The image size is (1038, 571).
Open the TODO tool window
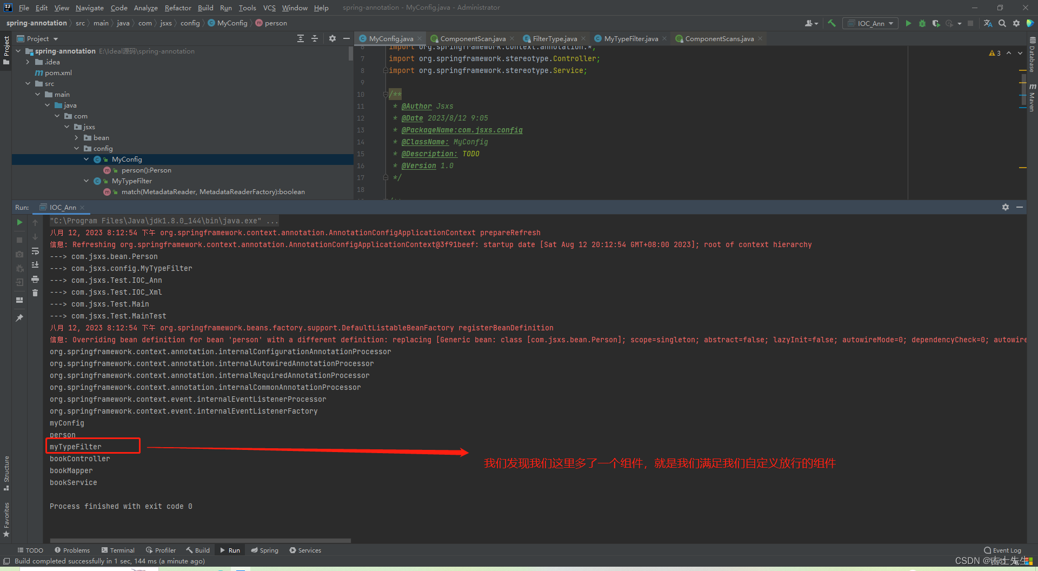pos(30,550)
